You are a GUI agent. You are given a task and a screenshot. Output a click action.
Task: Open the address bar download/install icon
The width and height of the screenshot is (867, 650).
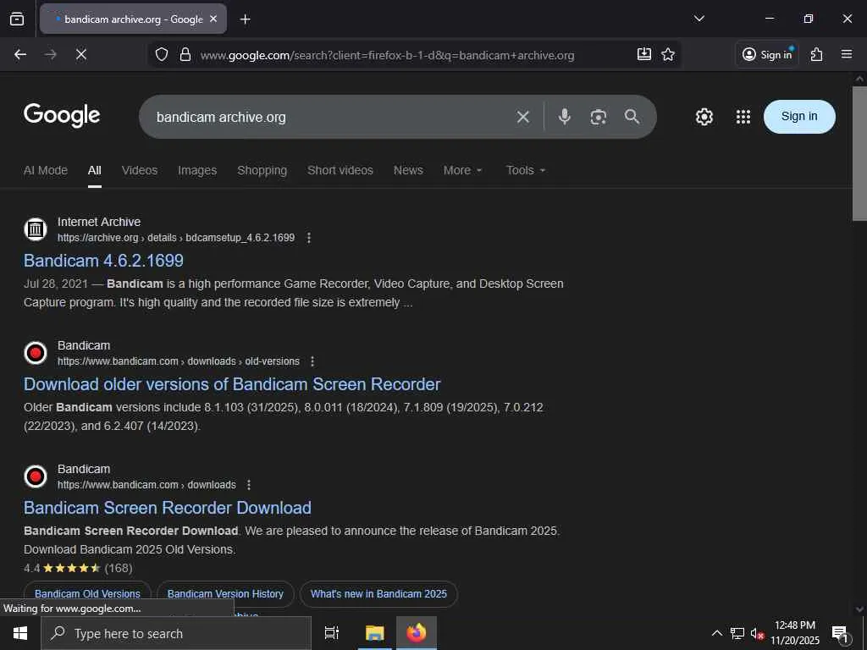point(644,54)
